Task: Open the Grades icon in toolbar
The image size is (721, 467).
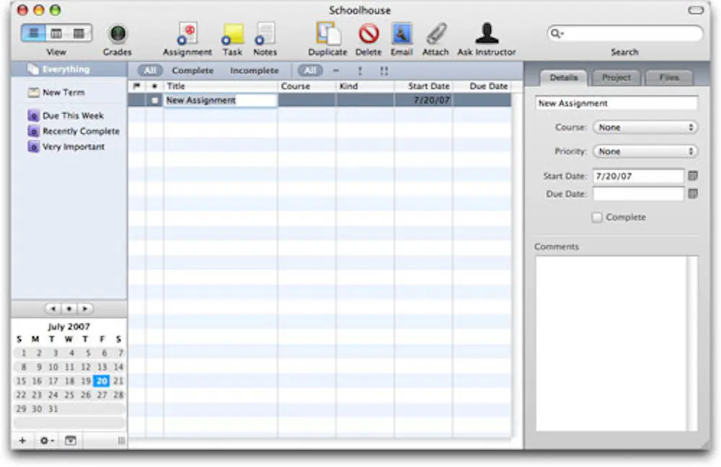Action: (117, 35)
